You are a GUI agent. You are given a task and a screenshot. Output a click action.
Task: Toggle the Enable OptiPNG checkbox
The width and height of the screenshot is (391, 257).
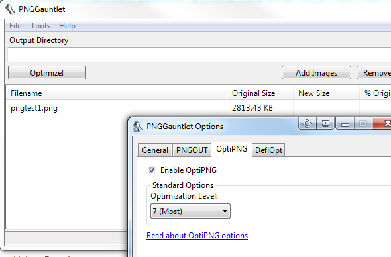[x=152, y=170]
